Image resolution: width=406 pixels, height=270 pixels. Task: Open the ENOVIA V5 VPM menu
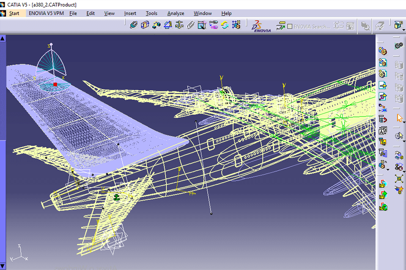[x=46, y=13]
